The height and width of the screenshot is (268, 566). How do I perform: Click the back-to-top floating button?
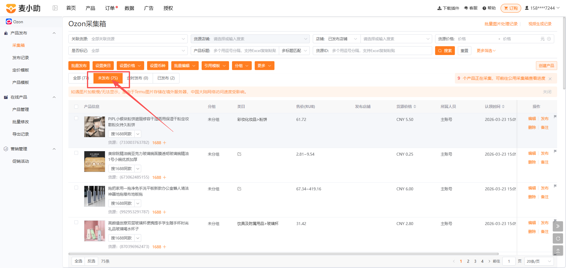(558, 251)
